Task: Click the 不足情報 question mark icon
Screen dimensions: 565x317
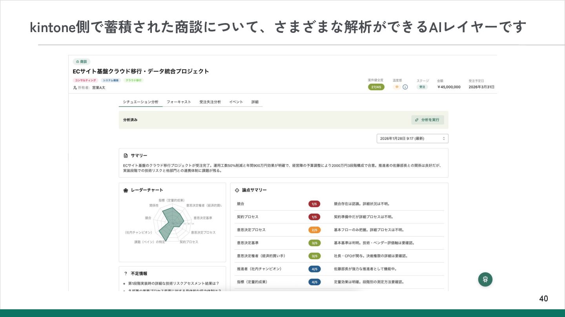Action: tap(126, 274)
